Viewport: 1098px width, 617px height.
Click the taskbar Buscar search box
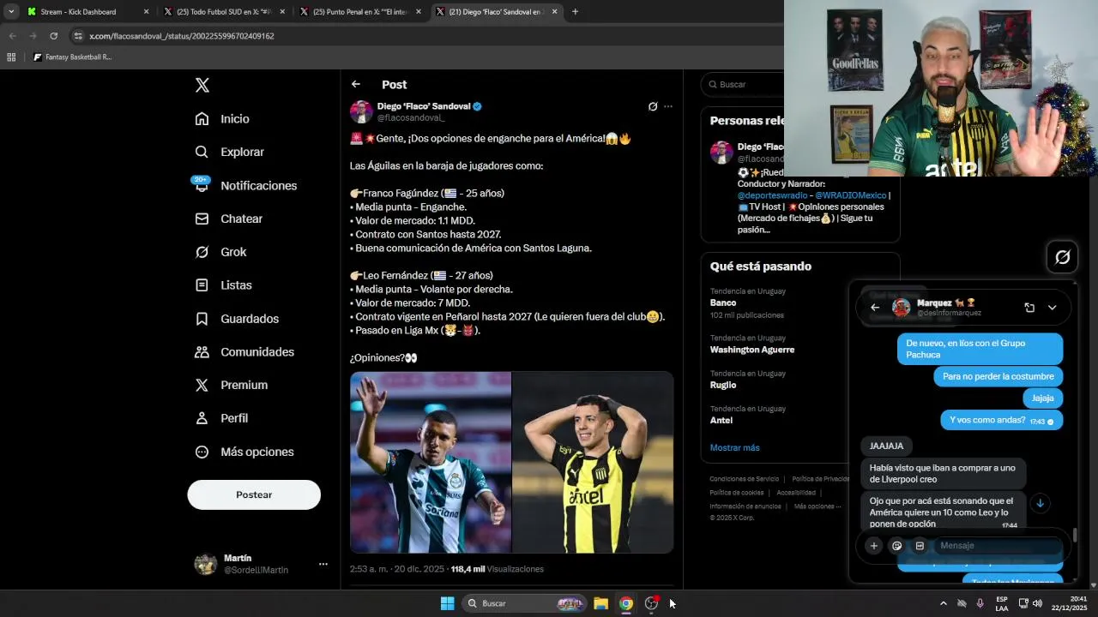tap(525, 603)
